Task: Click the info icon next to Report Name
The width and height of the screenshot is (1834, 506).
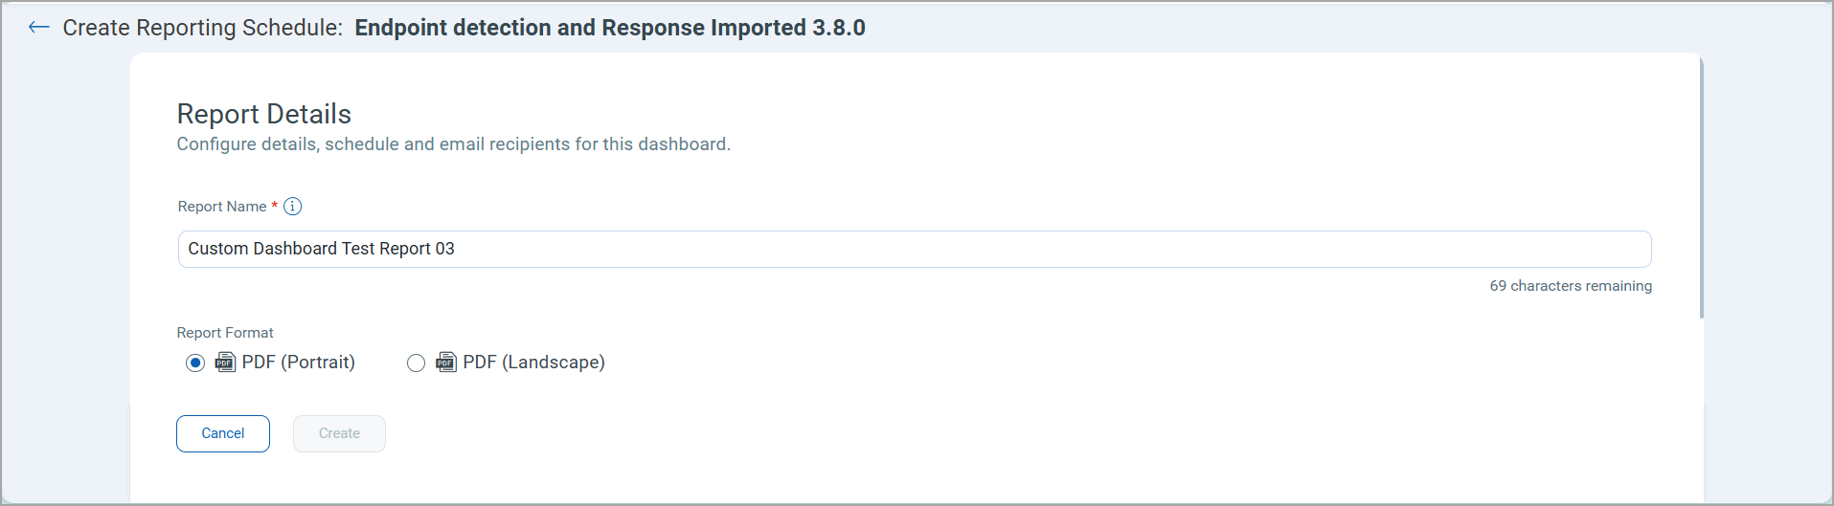Action: [x=293, y=207]
